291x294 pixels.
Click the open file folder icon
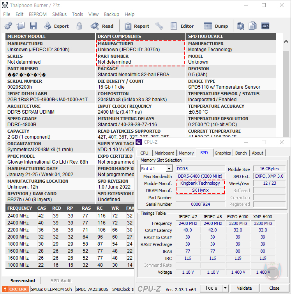coord(21,26)
